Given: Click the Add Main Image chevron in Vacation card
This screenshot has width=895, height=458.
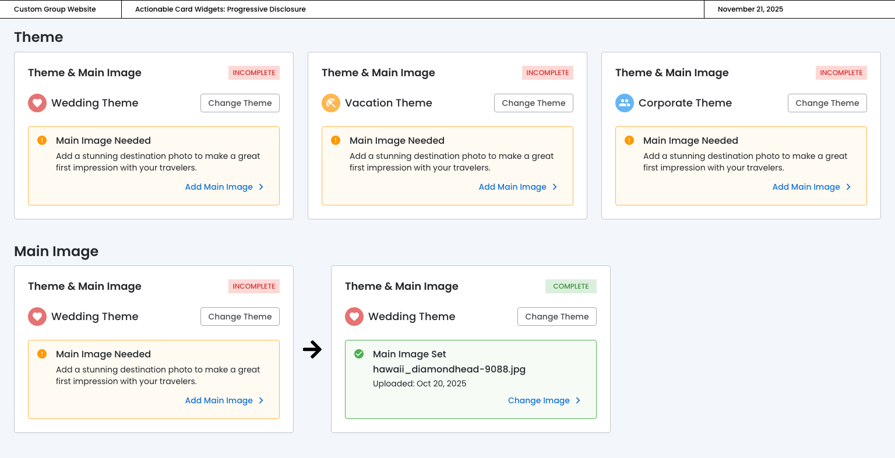Looking at the screenshot, I should 555,187.
